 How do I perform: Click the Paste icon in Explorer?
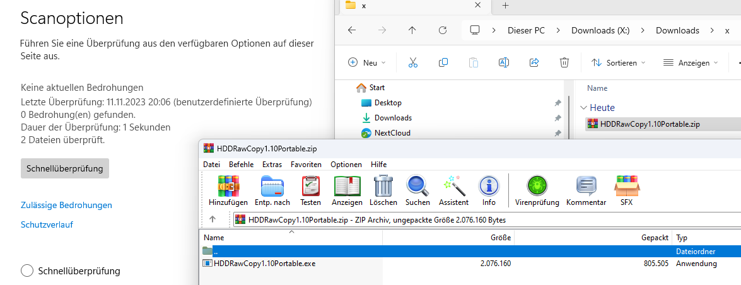[x=474, y=62]
